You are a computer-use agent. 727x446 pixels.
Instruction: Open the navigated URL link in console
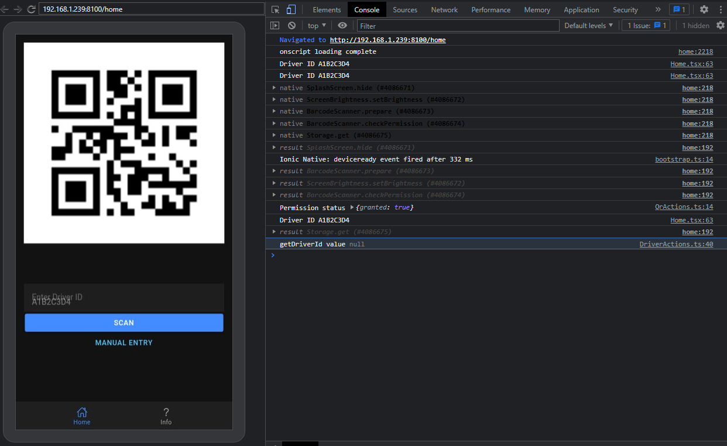coord(387,40)
